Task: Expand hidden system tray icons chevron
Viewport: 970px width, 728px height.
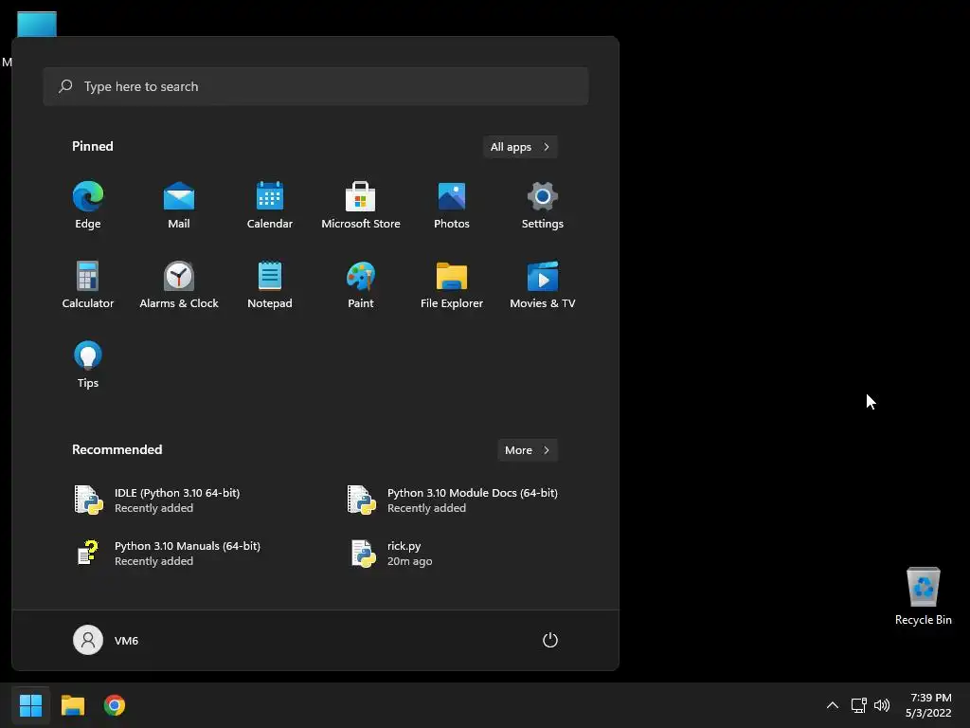Action: tap(833, 705)
